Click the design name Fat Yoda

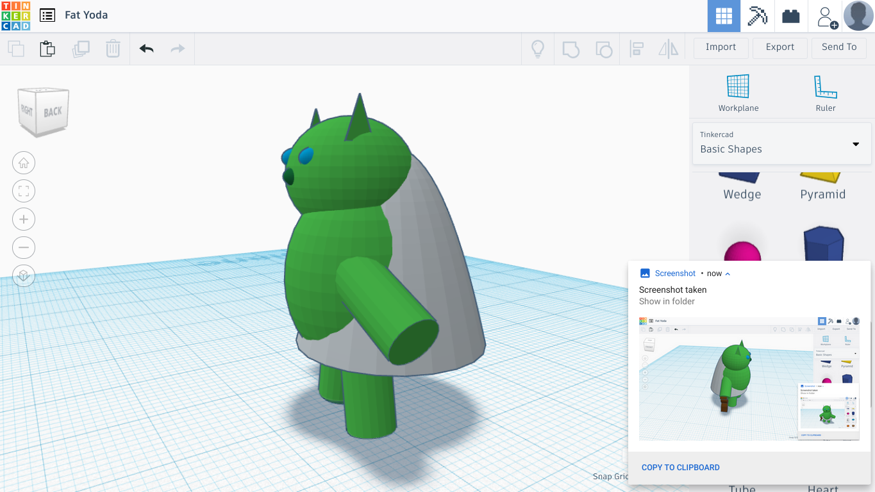click(x=86, y=15)
